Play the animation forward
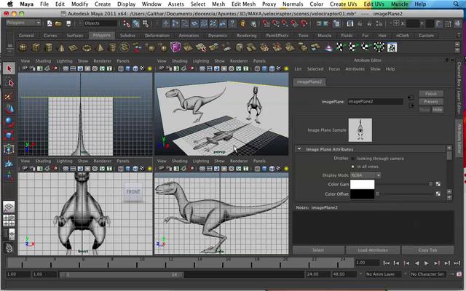 click(427, 263)
